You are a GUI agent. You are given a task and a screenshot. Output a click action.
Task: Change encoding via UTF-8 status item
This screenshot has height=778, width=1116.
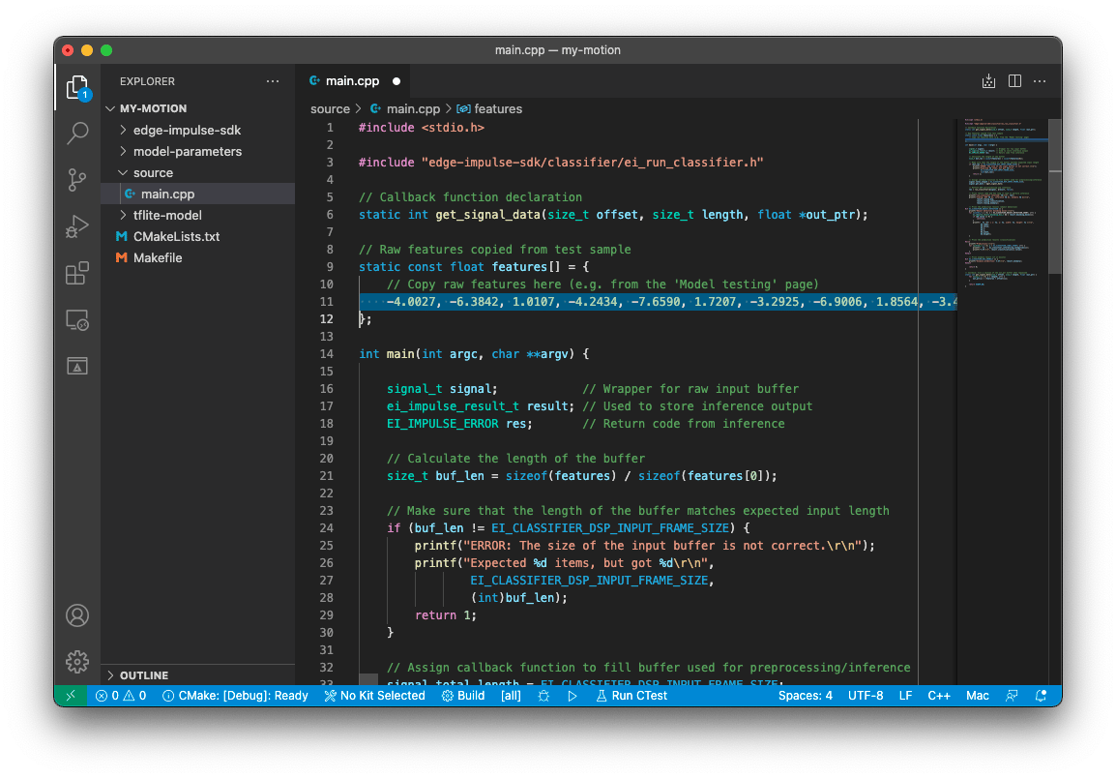(866, 696)
